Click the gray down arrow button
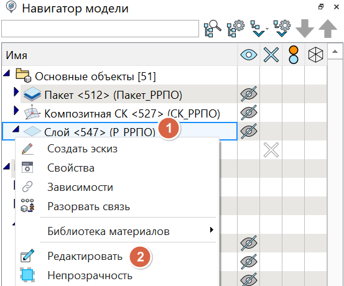Screen dimensions: 344x286 point(305,29)
